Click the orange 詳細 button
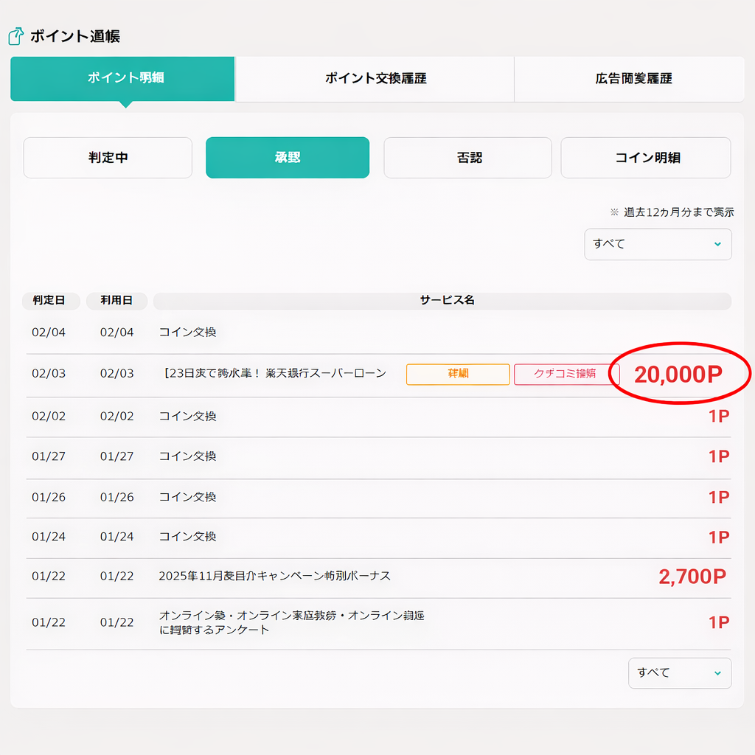755x755 pixels. [458, 374]
